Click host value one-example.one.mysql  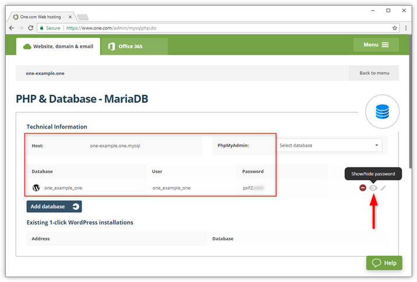(x=115, y=145)
